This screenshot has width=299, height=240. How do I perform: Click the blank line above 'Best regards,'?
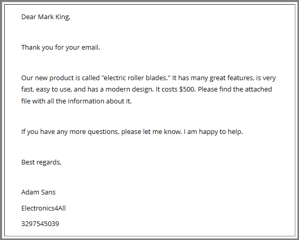click(149, 147)
